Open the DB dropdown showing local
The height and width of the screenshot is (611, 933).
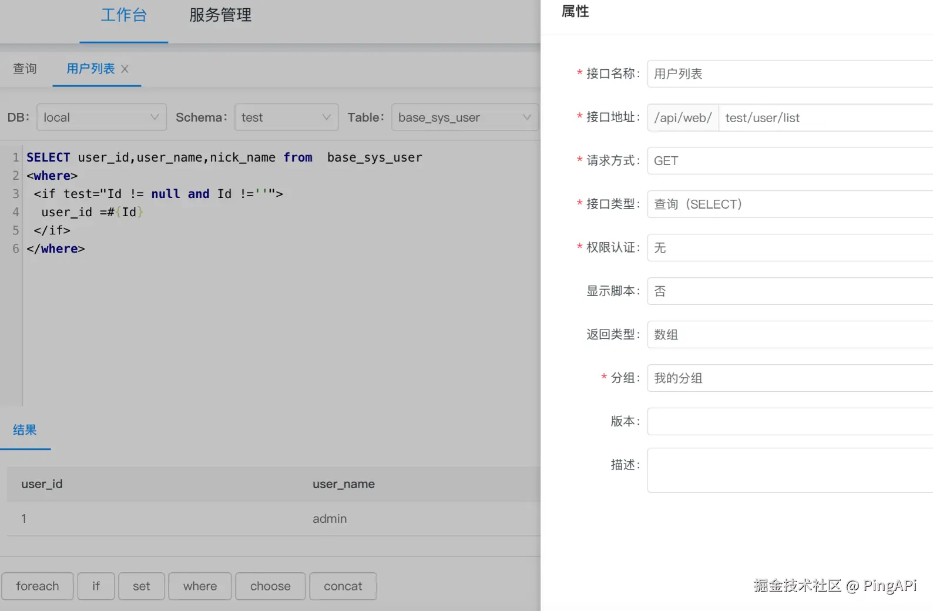102,117
